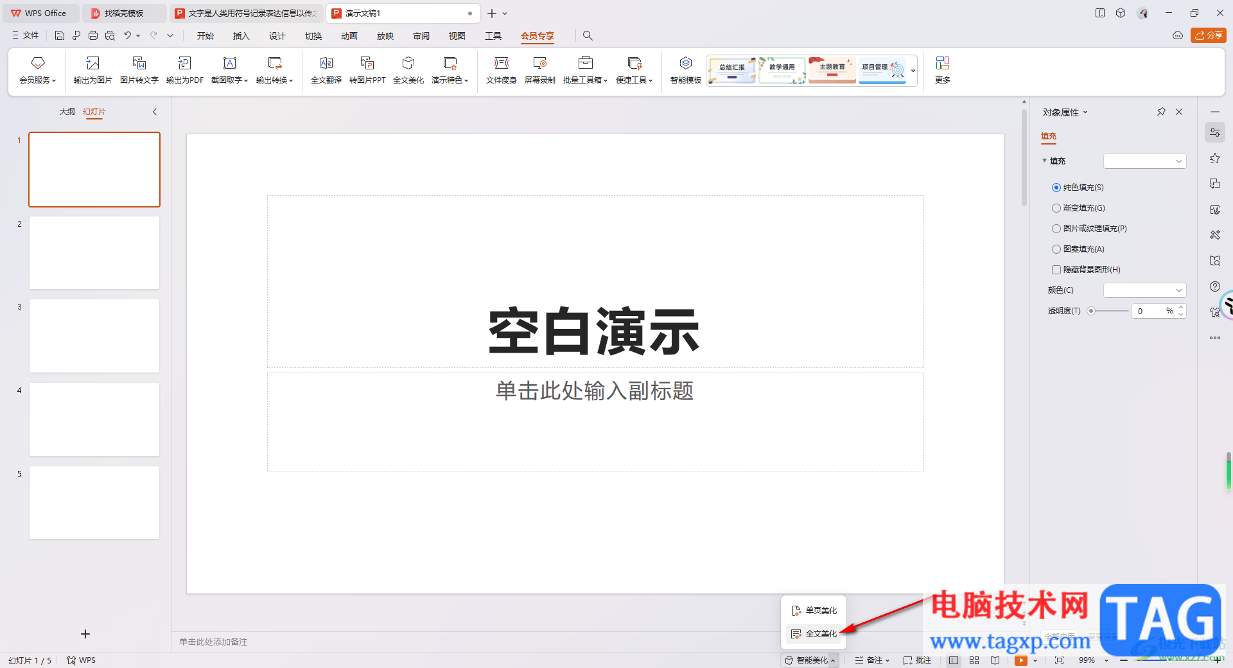Screen dimensions: 1233x668
Task: Click the 备注 notes button
Action: pyautogui.click(x=872, y=660)
